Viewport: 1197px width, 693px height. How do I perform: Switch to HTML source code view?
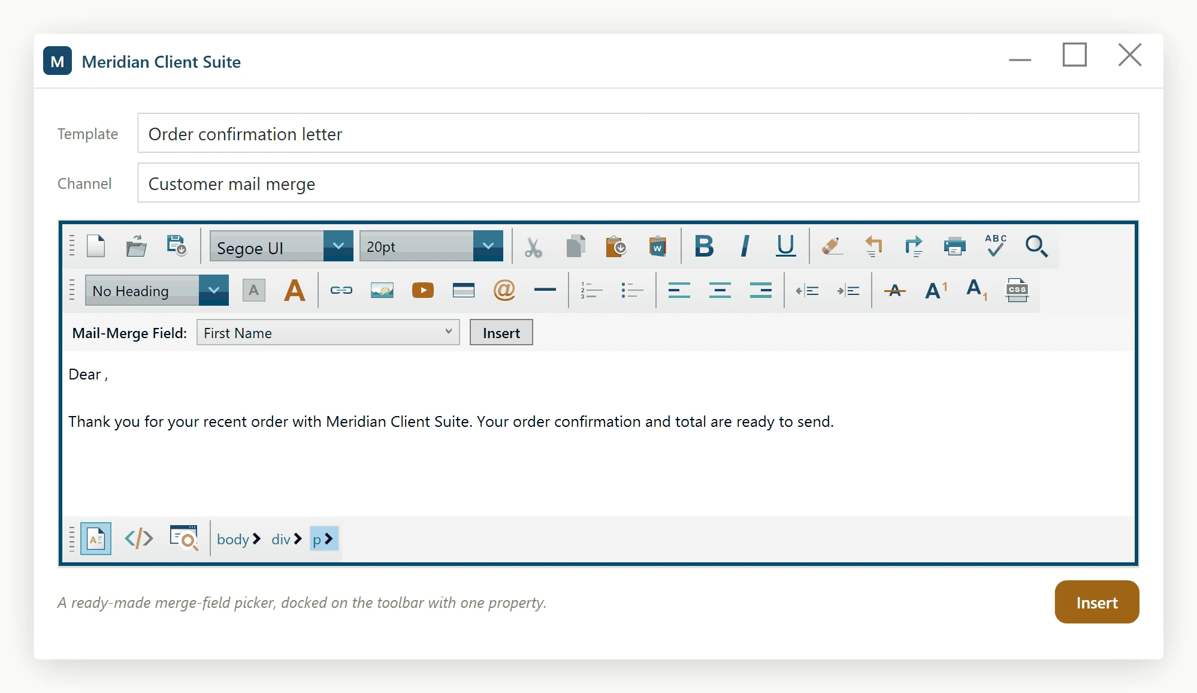pos(139,538)
